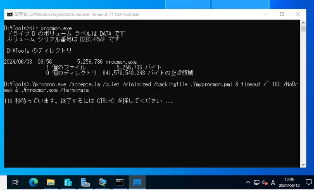Click the drive label 'DATA' line

(x=66, y=33)
